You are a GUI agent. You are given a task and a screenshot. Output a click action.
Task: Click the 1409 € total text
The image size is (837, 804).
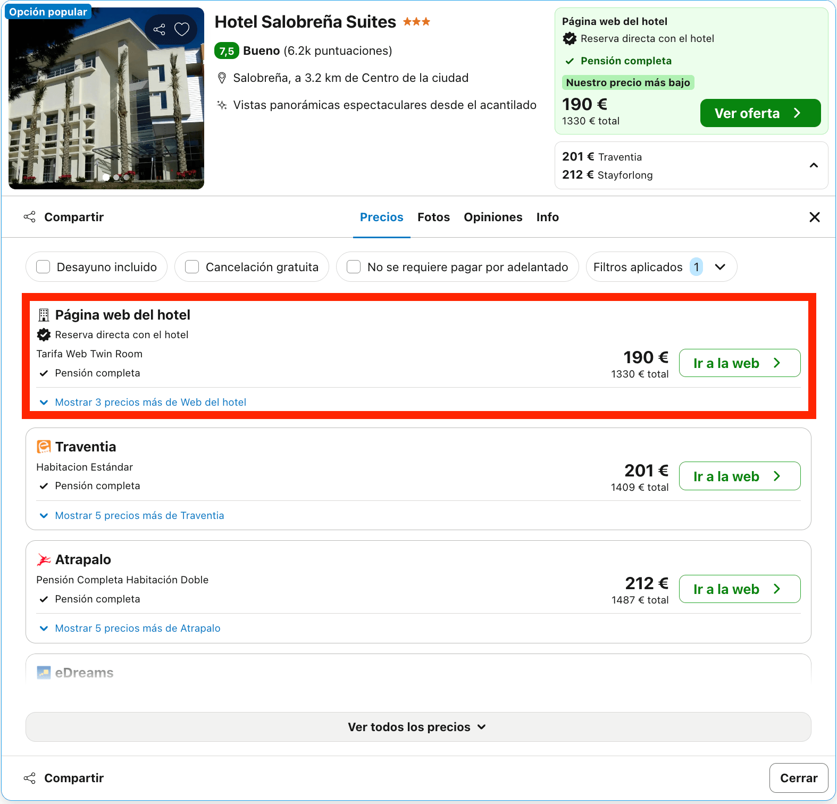click(640, 487)
